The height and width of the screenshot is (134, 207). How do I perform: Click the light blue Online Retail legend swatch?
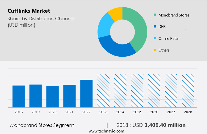(x=154, y=39)
